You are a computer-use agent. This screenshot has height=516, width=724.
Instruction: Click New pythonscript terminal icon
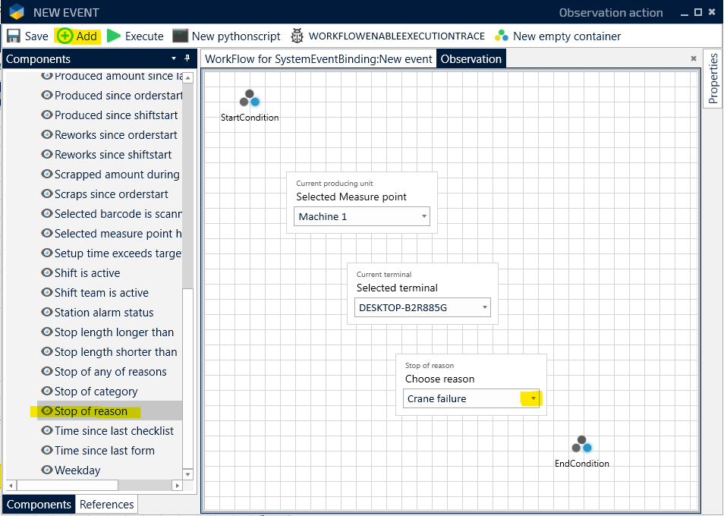[180, 36]
